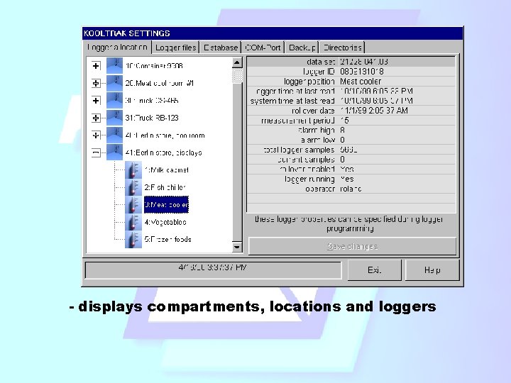
Task: Select the Meat cool room #1 label
Action: point(160,83)
